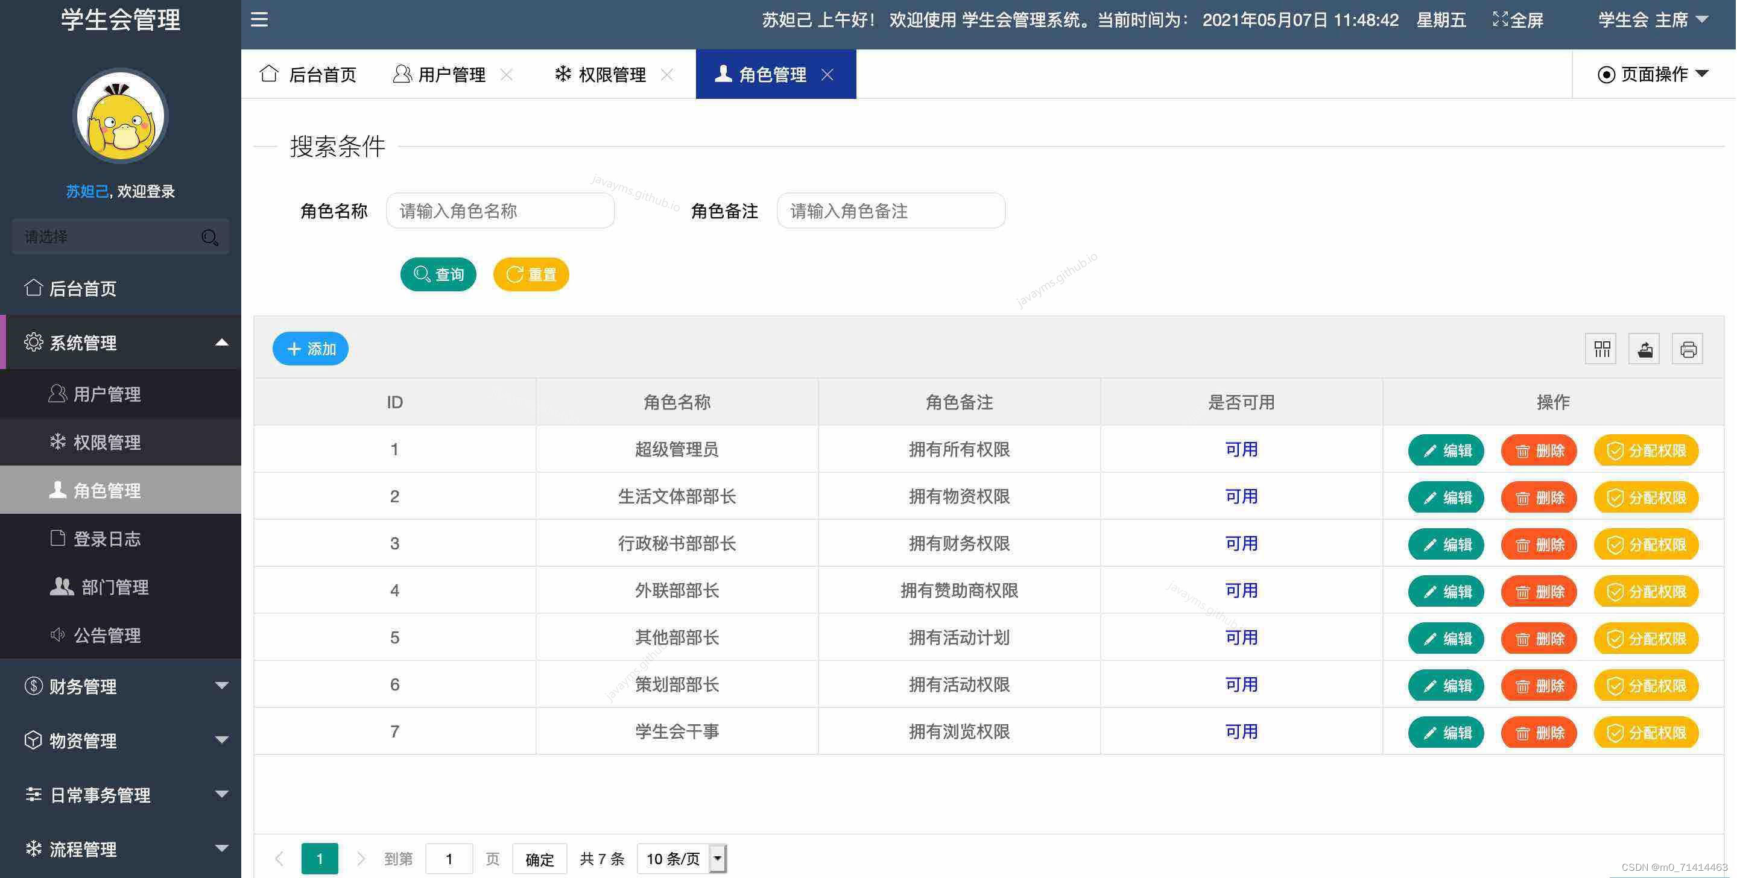Click the 登录日志 document icon in sidebar
This screenshot has width=1737, height=878.
coord(57,538)
